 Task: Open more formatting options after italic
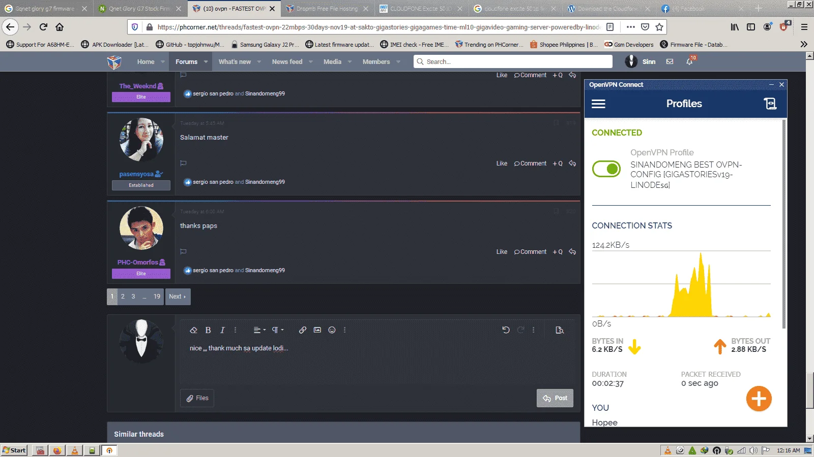pyautogui.click(x=235, y=330)
